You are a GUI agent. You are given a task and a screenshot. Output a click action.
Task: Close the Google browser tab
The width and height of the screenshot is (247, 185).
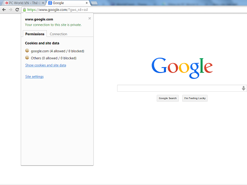[x=86, y=3]
